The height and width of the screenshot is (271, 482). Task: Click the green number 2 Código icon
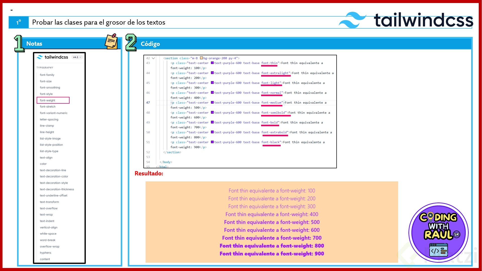131,43
